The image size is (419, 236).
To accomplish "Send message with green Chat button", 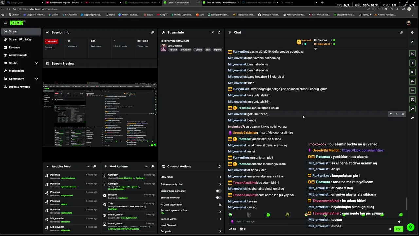I will [398, 229].
